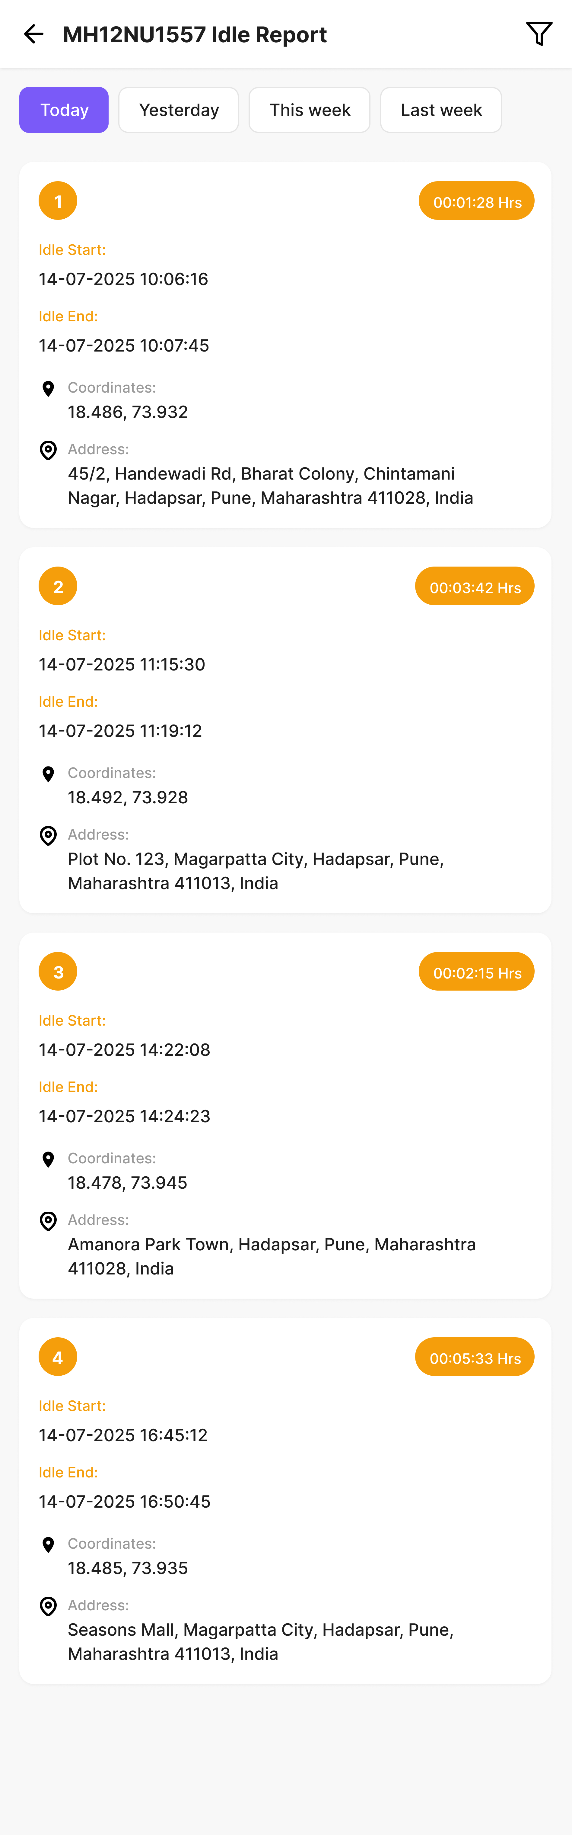Tap the number 2 entry badge
The width and height of the screenshot is (572, 1835).
pyautogui.click(x=58, y=586)
